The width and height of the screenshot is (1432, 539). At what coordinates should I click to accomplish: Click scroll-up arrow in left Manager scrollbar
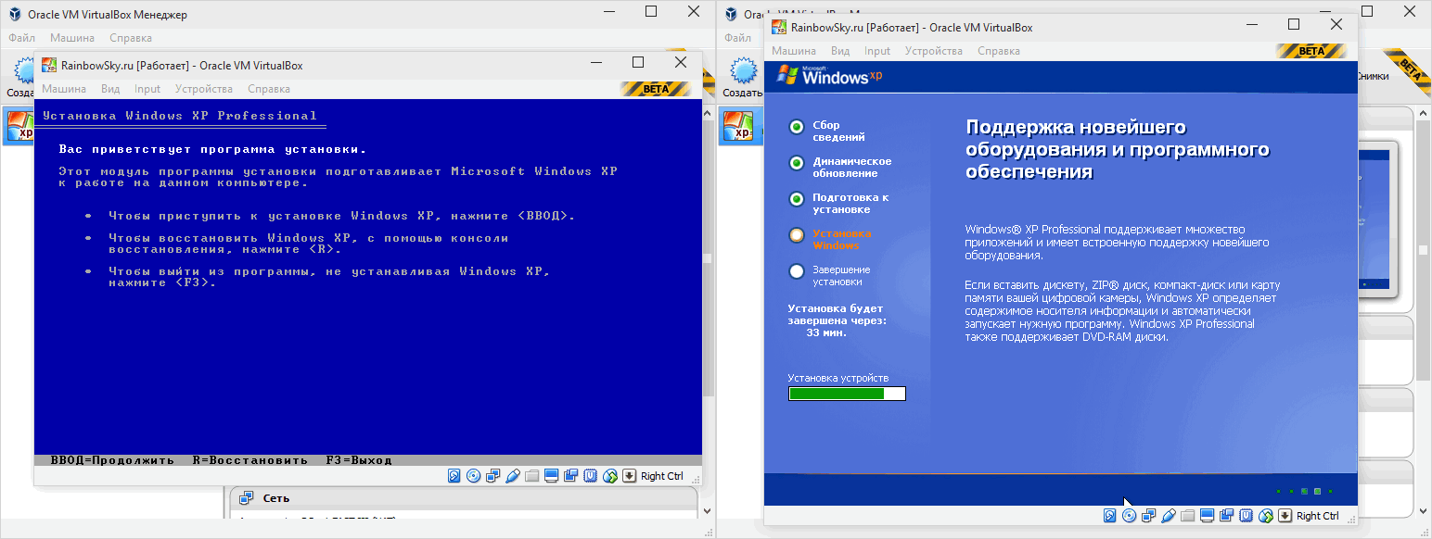coord(709,111)
